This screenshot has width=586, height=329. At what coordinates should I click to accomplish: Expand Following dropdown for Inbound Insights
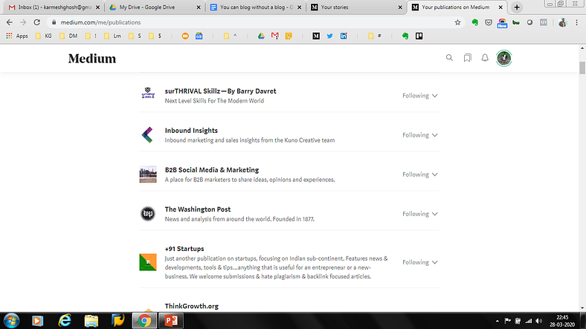point(419,135)
